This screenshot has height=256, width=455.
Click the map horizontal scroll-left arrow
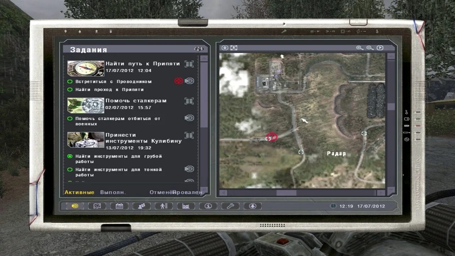click(223, 193)
